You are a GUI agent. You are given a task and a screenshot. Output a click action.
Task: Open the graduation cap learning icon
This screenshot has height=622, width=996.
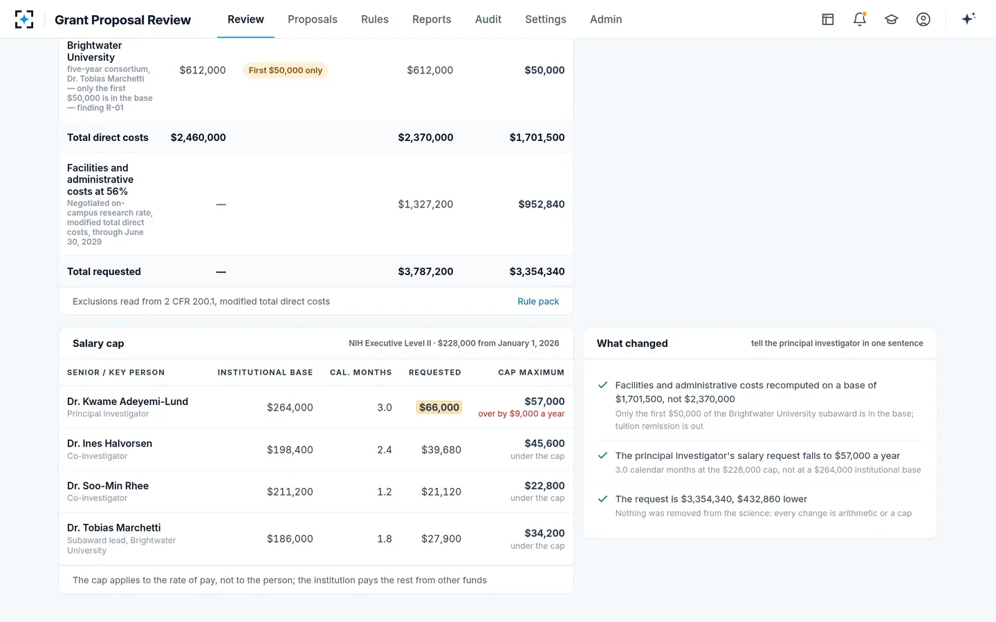892,19
